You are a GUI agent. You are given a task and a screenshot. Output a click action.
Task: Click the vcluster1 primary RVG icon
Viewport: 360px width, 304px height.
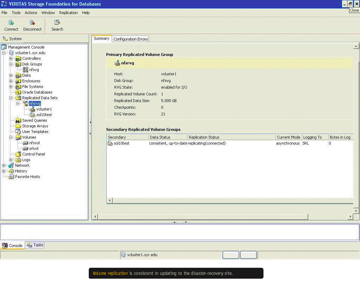click(32, 109)
